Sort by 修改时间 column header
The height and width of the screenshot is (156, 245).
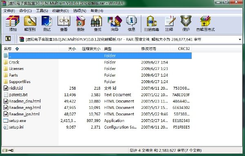coord(155,49)
